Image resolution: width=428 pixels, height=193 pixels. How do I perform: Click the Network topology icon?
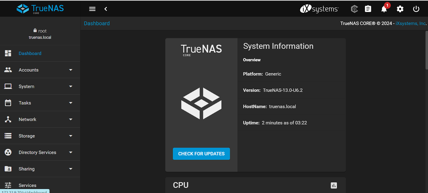(8, 119)
